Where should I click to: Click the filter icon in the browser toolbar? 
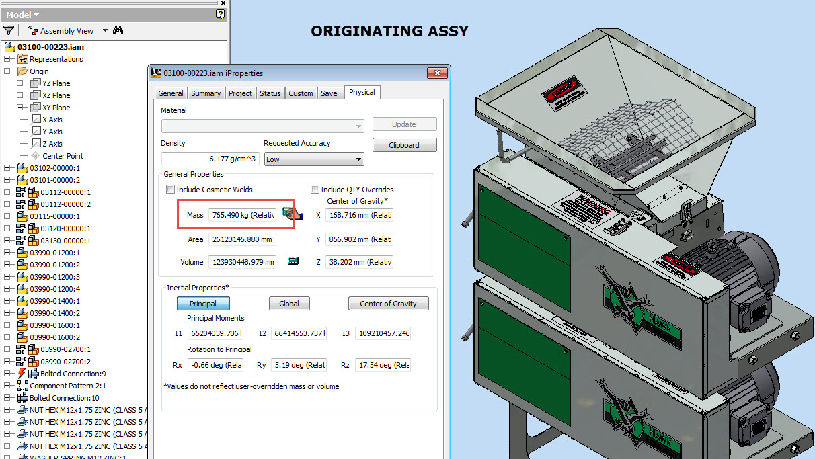pyautogui.click(x=9, y=30)
